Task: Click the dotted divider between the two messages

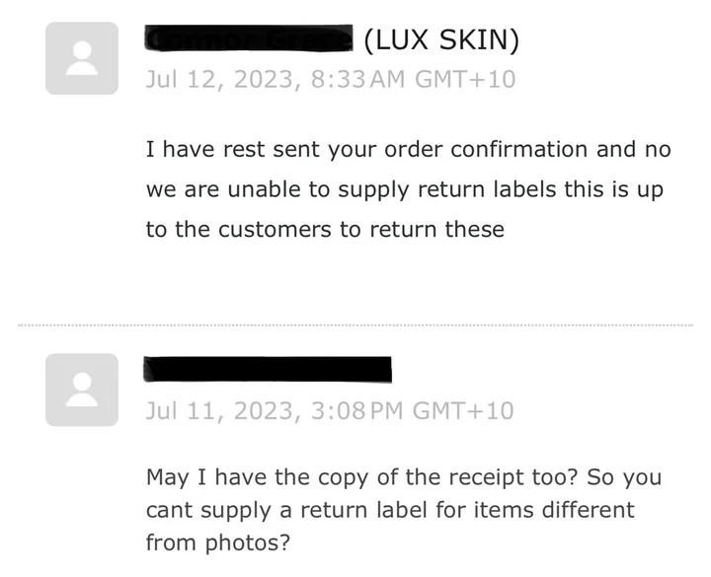Action: [355, 325]
